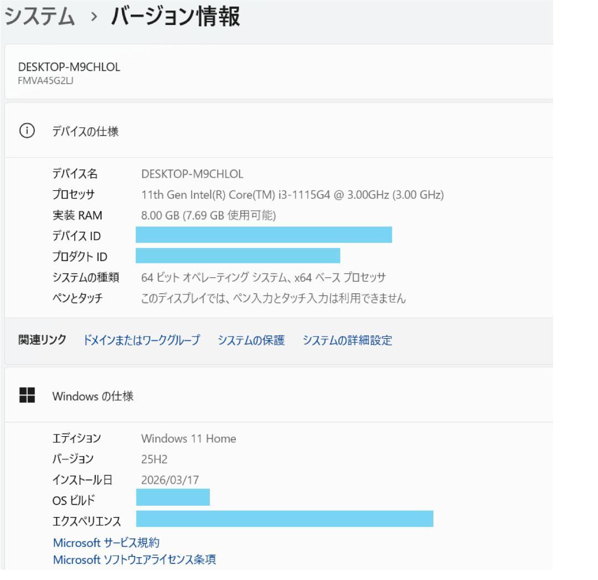The height and width of the screenshot is (580, 598).
Task: Click the プロダクト ID label
Action: click(80, 257)
